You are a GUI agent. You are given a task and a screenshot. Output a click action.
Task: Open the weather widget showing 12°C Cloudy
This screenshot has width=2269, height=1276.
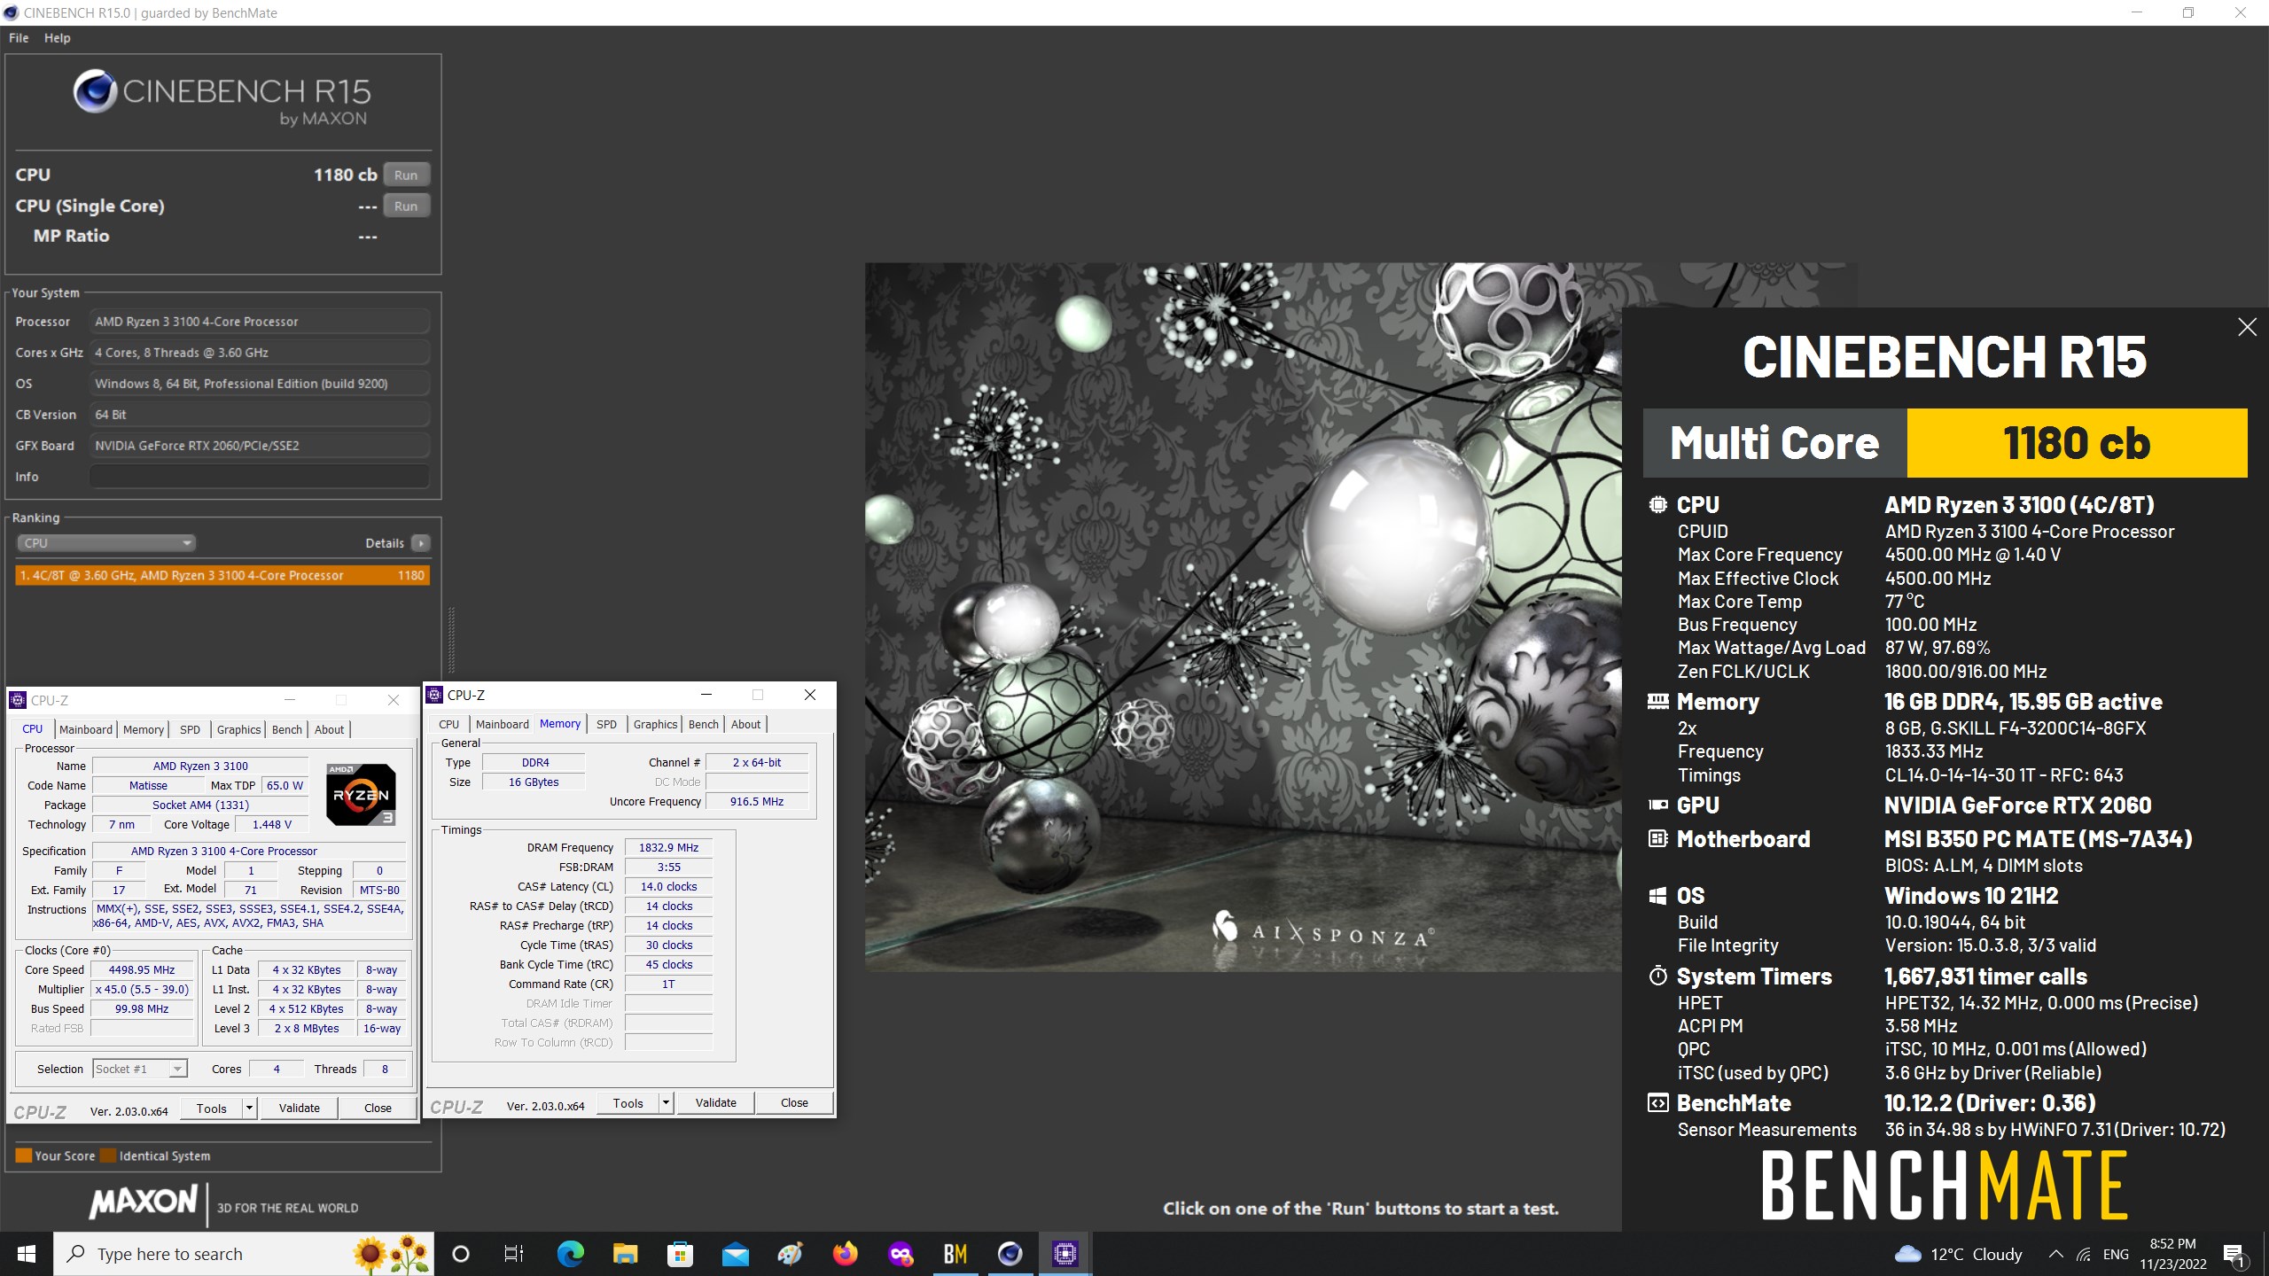coord(1959,1254)
